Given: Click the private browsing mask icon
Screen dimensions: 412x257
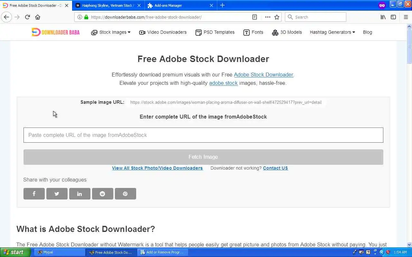Looking at the screenshot, I should pos(382,5).
